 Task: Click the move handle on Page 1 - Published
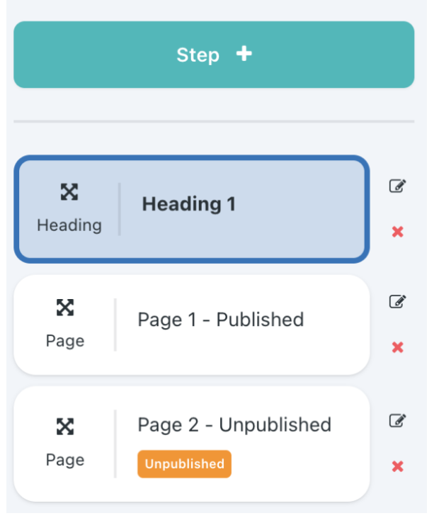[65, 308]
